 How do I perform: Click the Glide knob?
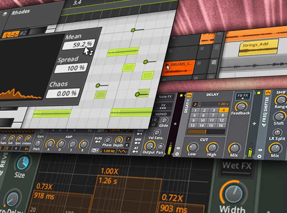[164, 120]
